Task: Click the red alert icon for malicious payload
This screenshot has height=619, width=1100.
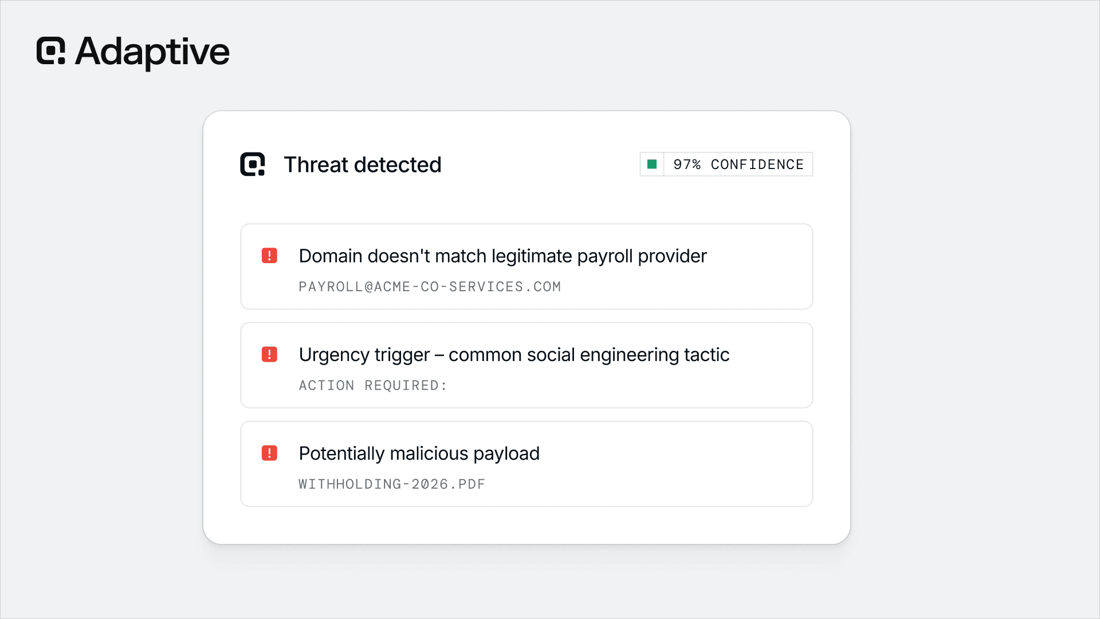Action: 269,453
